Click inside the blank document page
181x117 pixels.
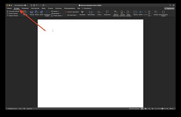(x=91, y=63)
